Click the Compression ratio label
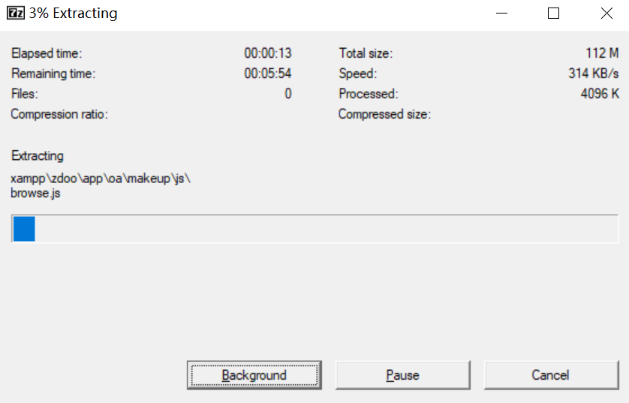Viewport: 629px width, 403px height. click(59, 114)
